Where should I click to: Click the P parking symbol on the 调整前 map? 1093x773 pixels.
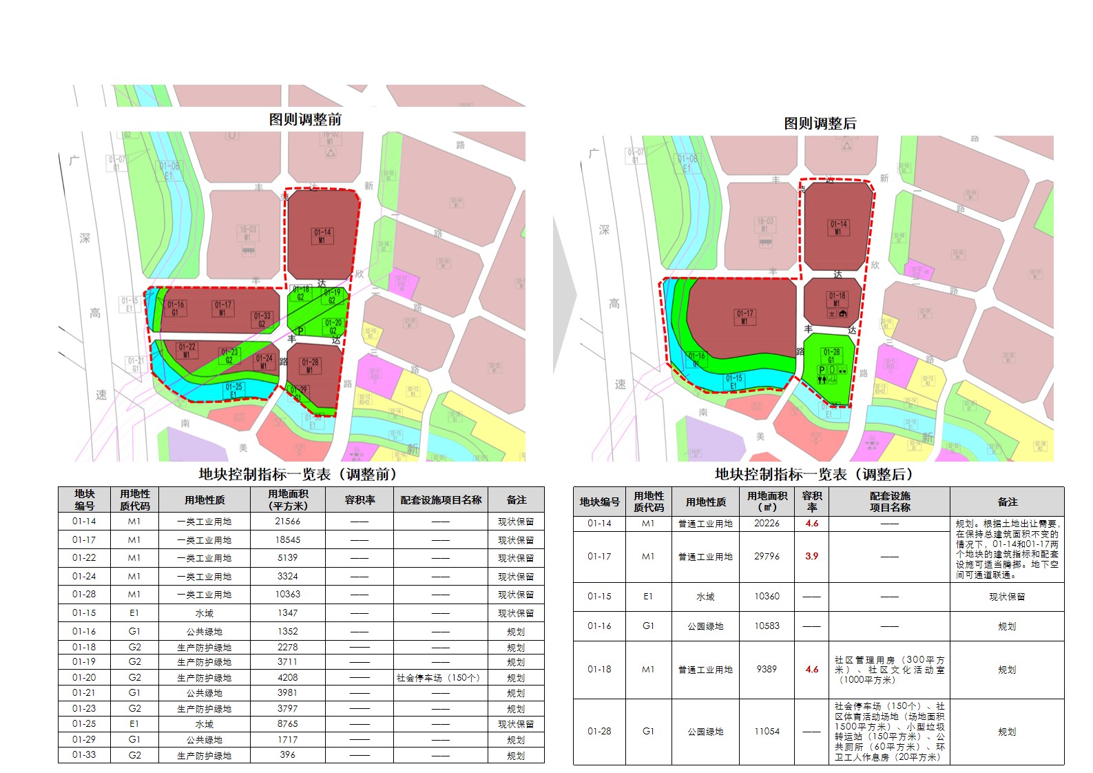click(x=300, y=331)
